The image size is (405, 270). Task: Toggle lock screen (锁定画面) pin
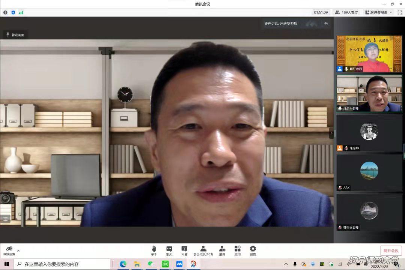coord(15,35)
